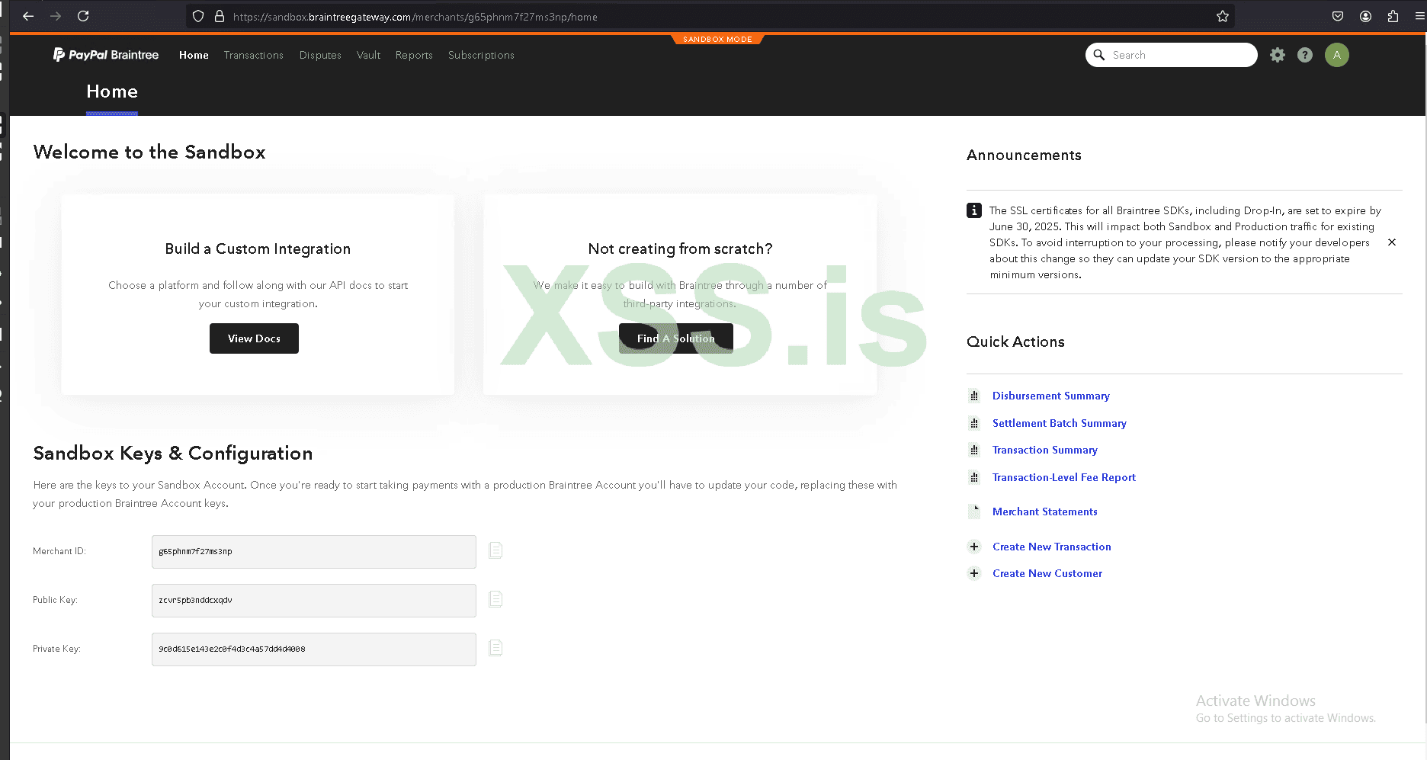Open the Subscriptions menu
This screenshot has height=760, width=1427.
click(481, 55)
